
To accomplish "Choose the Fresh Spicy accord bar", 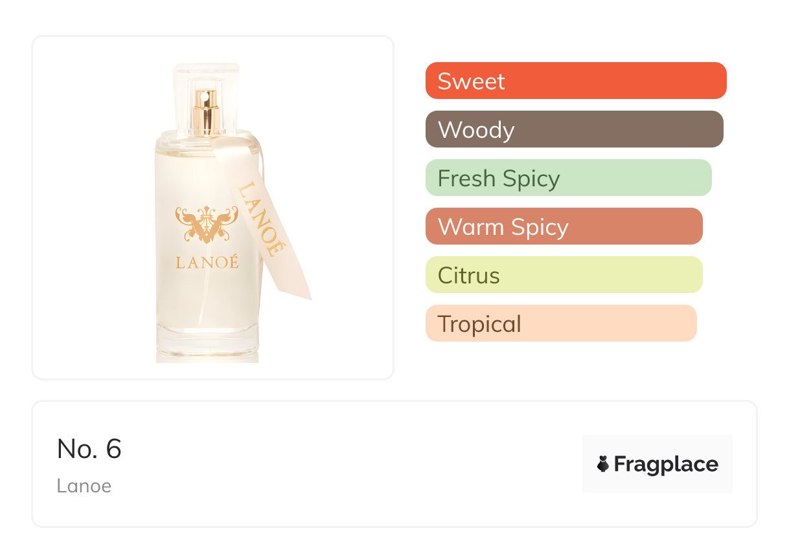I will coord(569,178).
